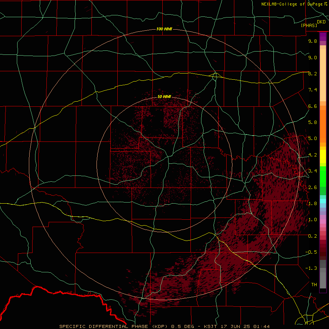This screenshot has width=329, height=329.
Task: Click the 7.4 value on color scale
Action: pos(313,90)
